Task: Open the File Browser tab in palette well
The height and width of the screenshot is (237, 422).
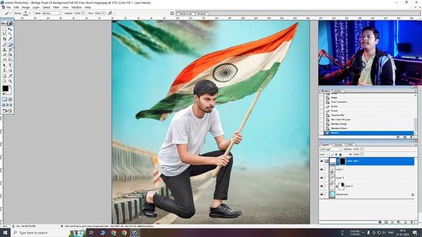Action: click(186, 14)
